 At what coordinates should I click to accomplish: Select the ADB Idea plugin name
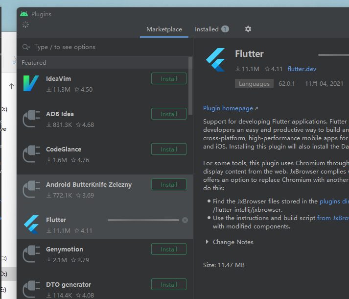pos(60,114)
